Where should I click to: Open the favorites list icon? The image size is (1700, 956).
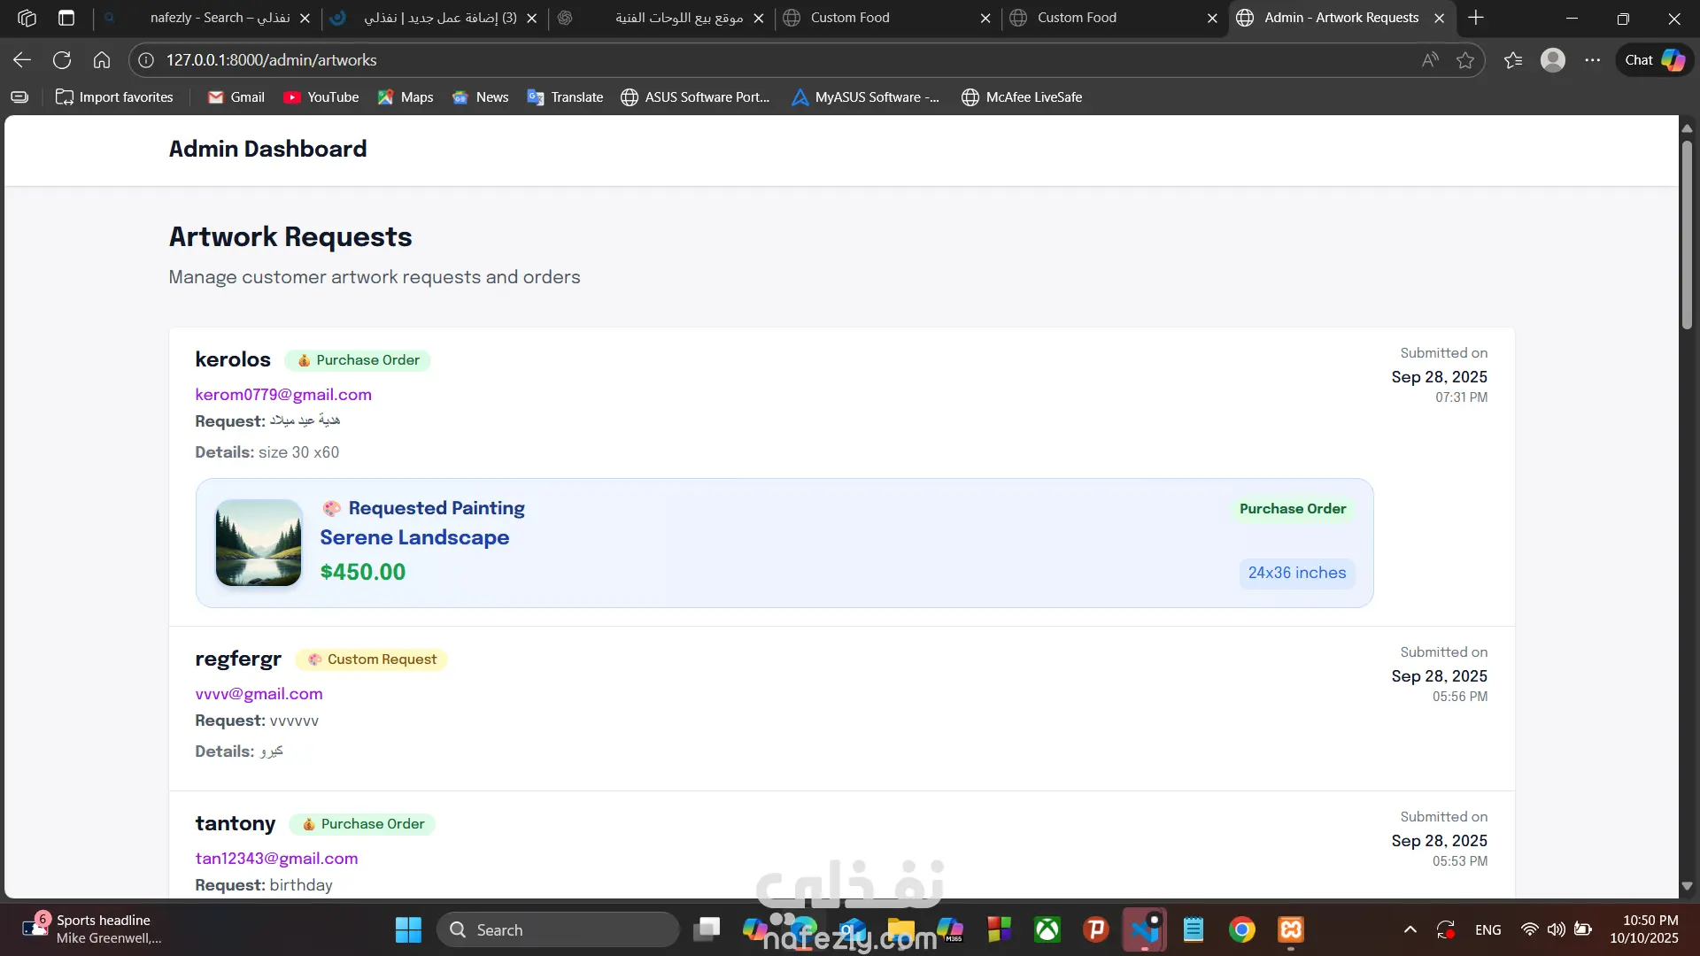(1513, 60)
